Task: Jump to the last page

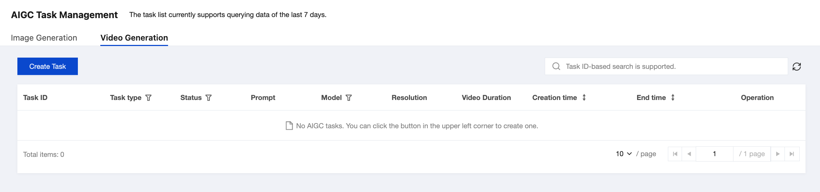Action: (792, 154)
